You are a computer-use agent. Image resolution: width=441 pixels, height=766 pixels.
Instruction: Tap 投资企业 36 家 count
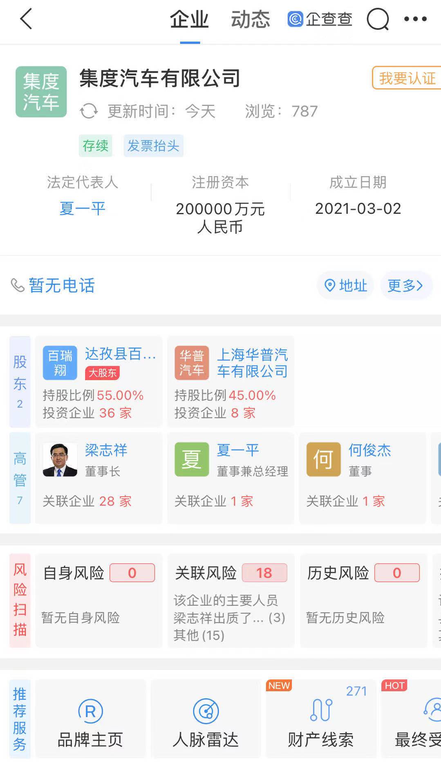(87, 413)
